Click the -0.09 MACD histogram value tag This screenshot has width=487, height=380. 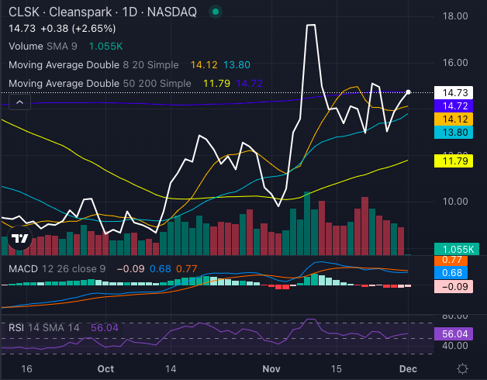453,286
